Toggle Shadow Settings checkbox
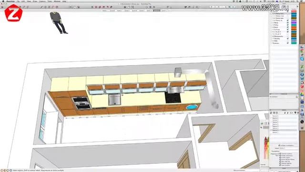Image resolution: width=305 pixels, height=172 pixels. pyautogui.click(x=280, y=163)
